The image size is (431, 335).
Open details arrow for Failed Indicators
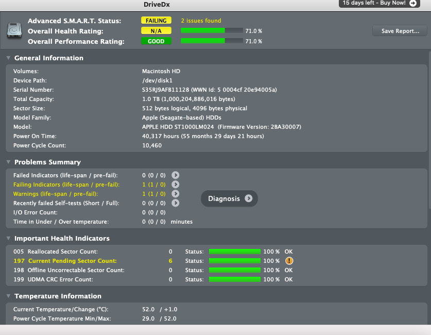(176, 175)
